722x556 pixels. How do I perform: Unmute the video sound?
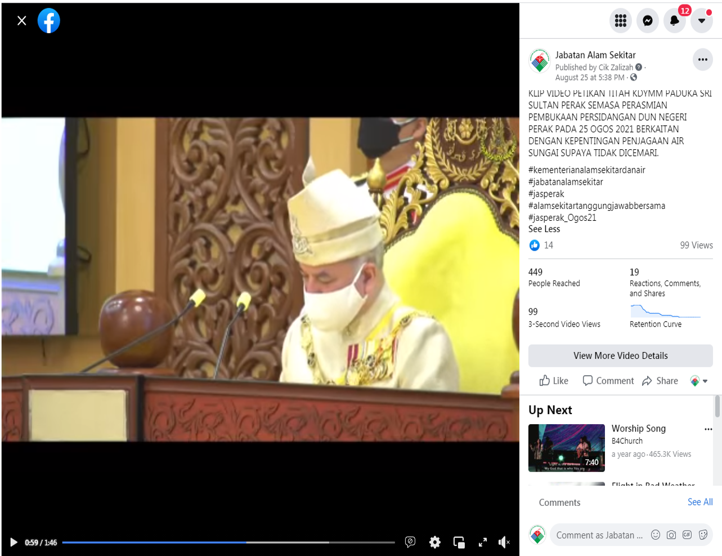(x=504, y=542)
